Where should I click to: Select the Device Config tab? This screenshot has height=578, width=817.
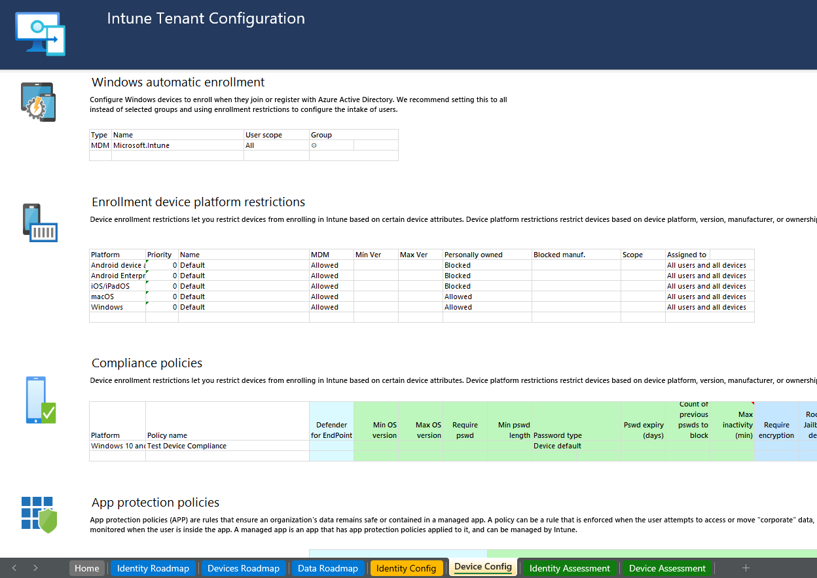(482, 567)
